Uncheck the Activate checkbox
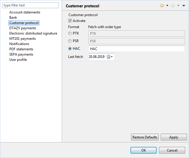This screenshot has width=189, height=158. pos(70,21)
